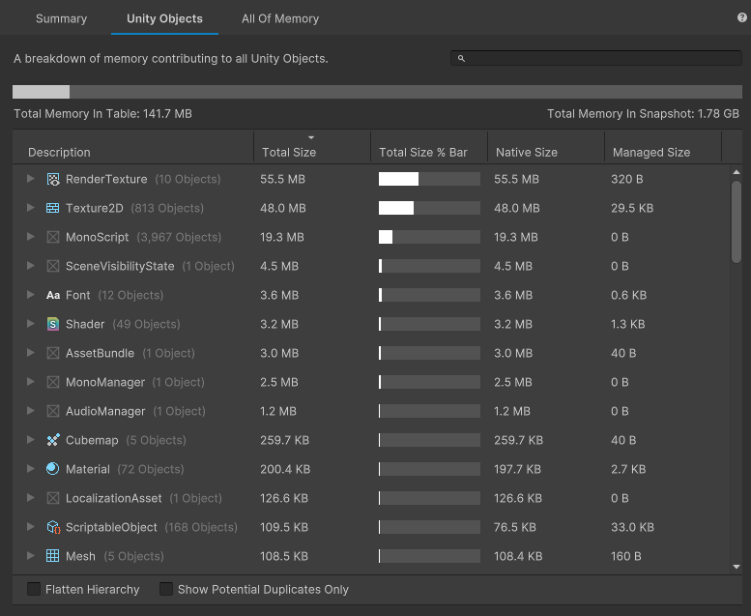Screen dimensions: 751x616
Task: Toggle Show Potential Duplicates Only checkbox
Action: coord(166,589)
